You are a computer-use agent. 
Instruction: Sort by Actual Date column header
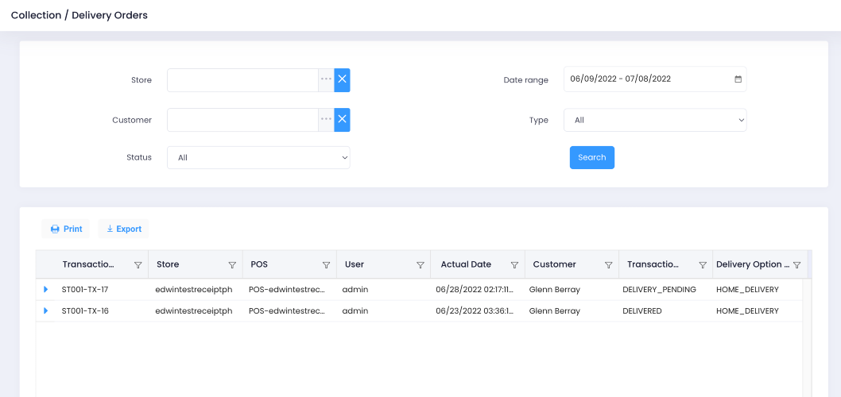pyautogui.click(x=466, y=264)
